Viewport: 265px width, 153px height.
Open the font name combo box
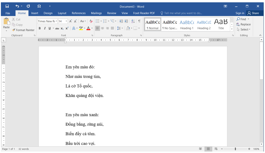coord(48,21)
